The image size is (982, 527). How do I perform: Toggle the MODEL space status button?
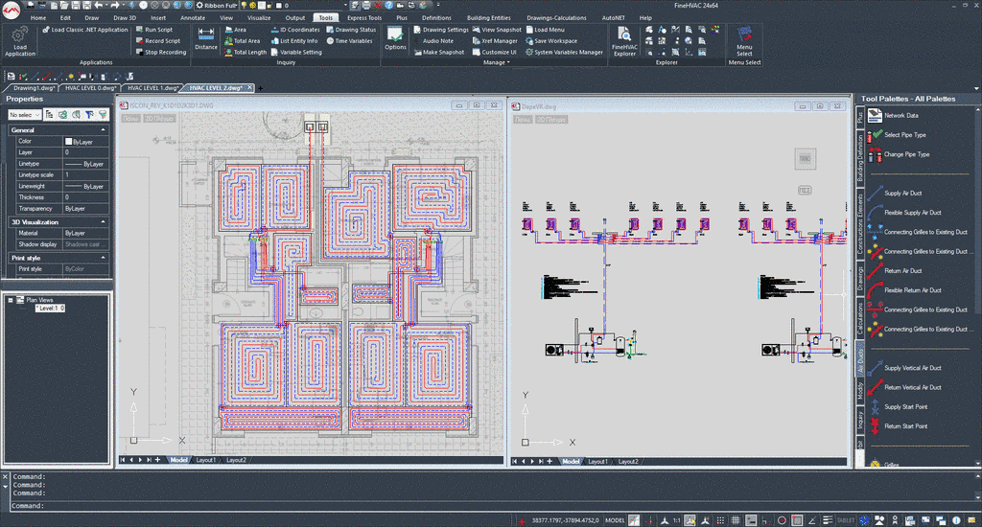615,520
